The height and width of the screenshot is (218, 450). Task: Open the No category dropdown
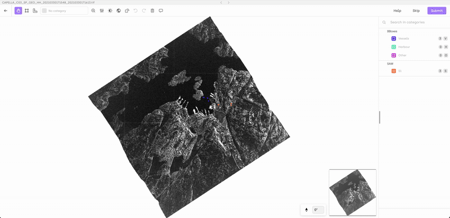[64, 11]
